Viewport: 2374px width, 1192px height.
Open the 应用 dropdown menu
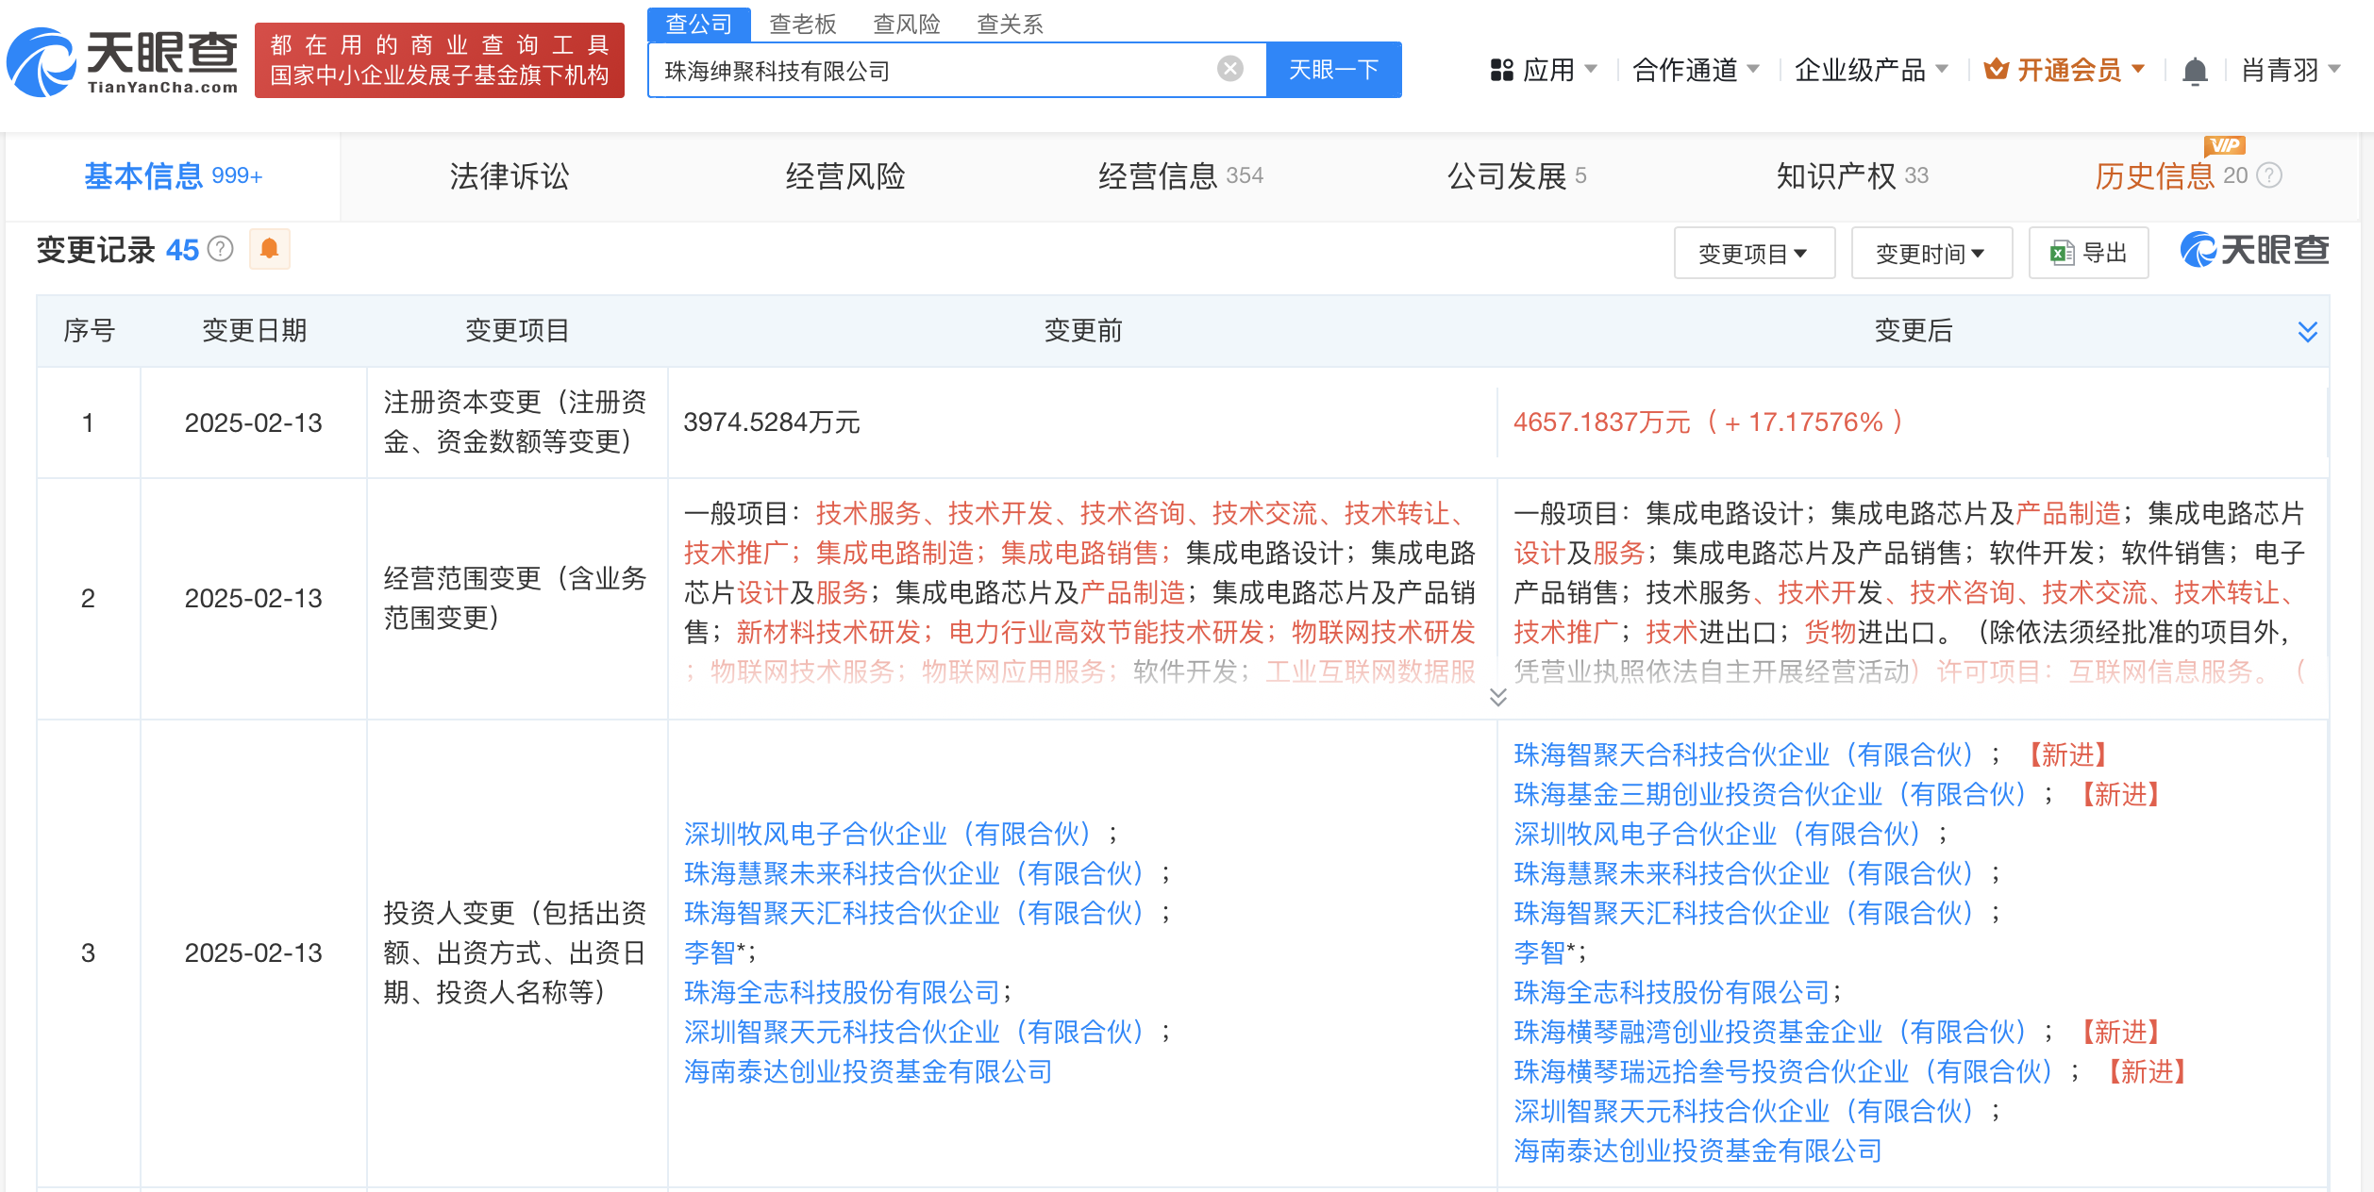pos(1544,70)
